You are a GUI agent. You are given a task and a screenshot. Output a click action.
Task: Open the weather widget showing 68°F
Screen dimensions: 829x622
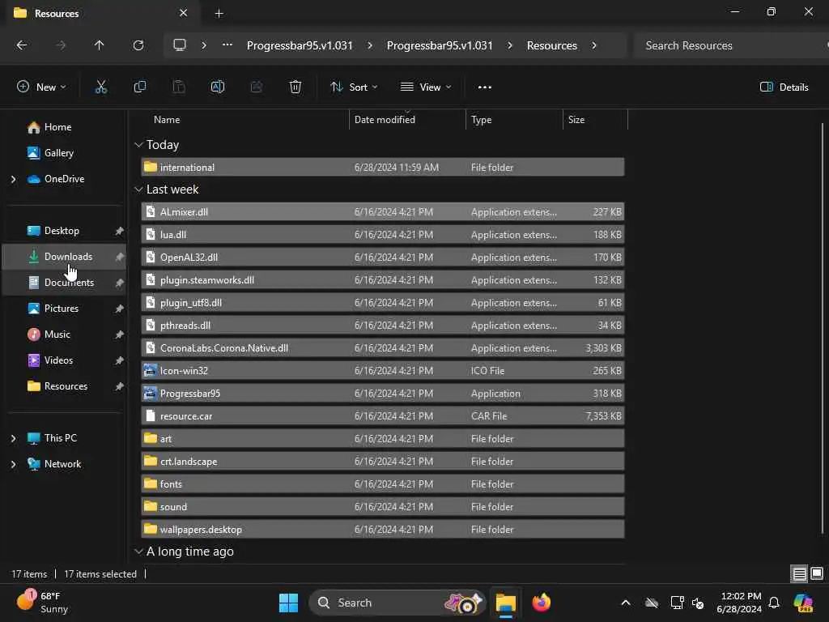(x=42, y=602)
